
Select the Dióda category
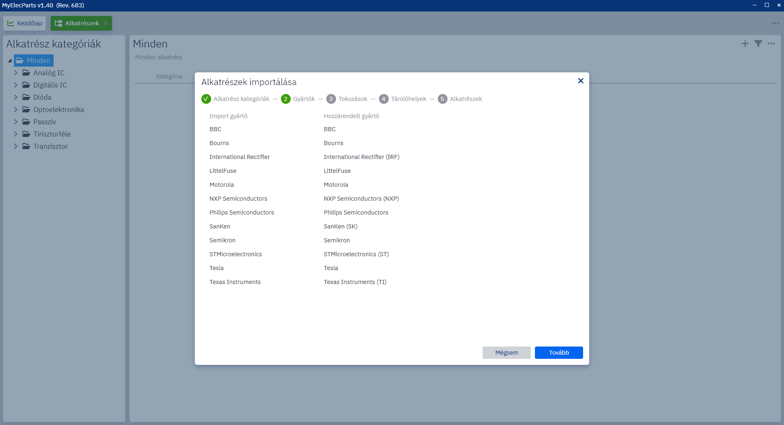37,97
